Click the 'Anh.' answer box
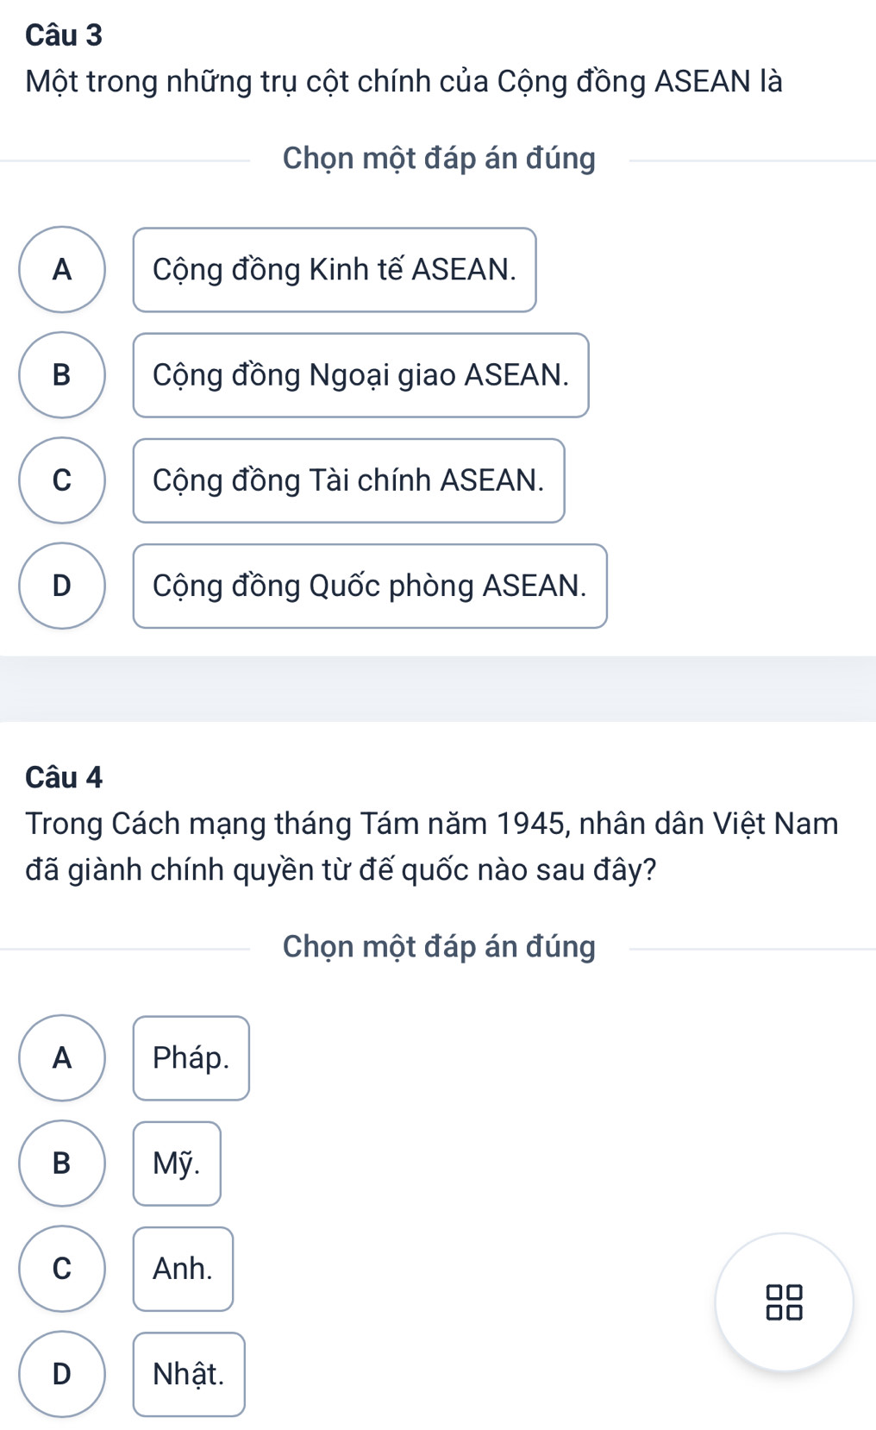The image size is (876, 1430). (x=183, y=1269)
